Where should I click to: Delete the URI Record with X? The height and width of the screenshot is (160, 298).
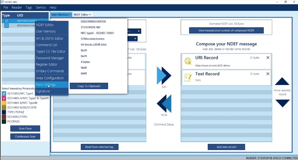click(x=268, y=58)
